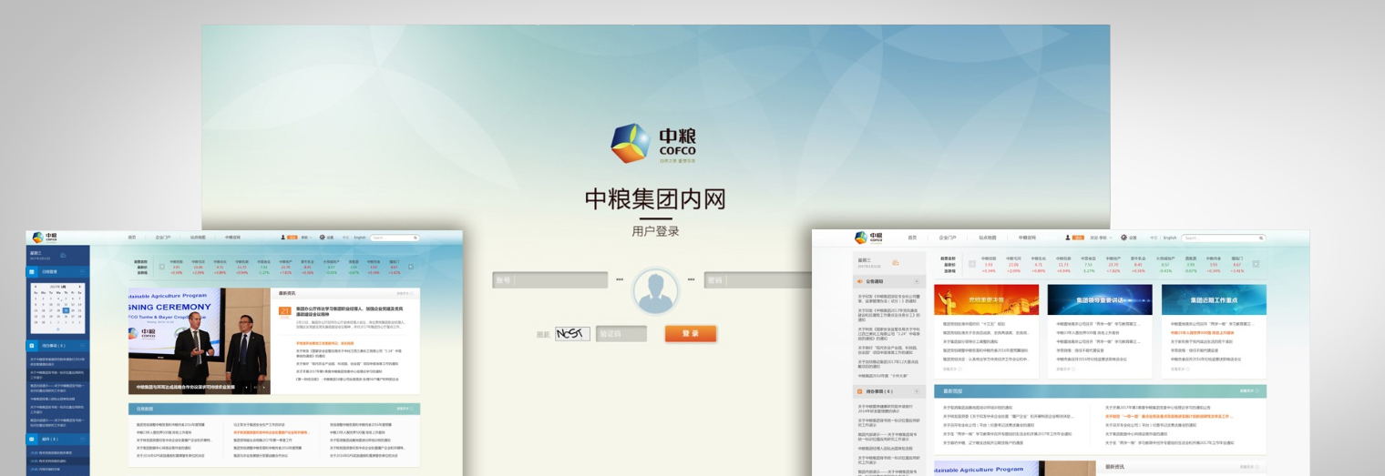1385x476 pixels.
Task: Focus the 账号 account input field
Action: coord(550,280)
